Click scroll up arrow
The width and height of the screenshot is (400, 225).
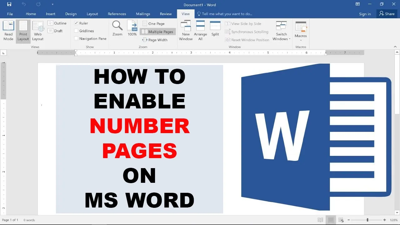[397, 53]
